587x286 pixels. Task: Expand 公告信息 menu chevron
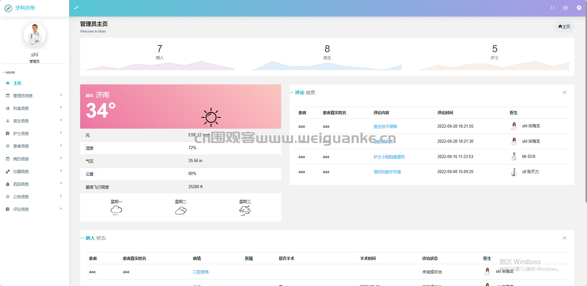coord(61,196)
